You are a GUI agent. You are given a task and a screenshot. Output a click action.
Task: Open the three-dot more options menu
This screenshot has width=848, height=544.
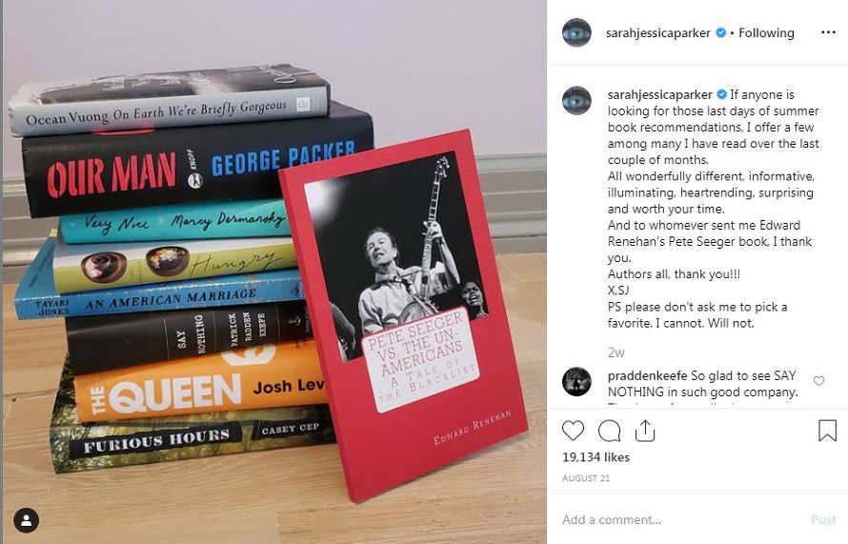coord(828,32)
